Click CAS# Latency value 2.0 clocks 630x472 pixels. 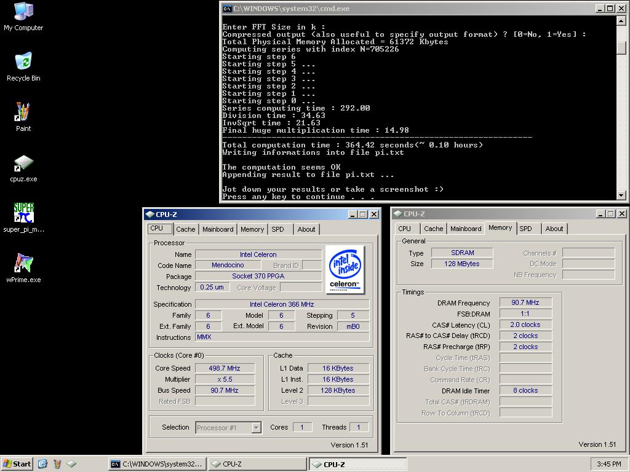coord(525,324)
